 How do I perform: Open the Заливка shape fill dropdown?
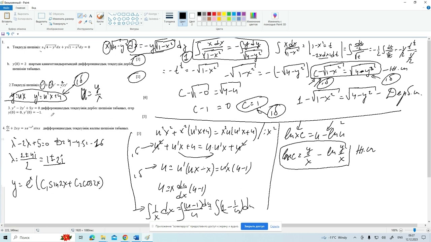152,19
